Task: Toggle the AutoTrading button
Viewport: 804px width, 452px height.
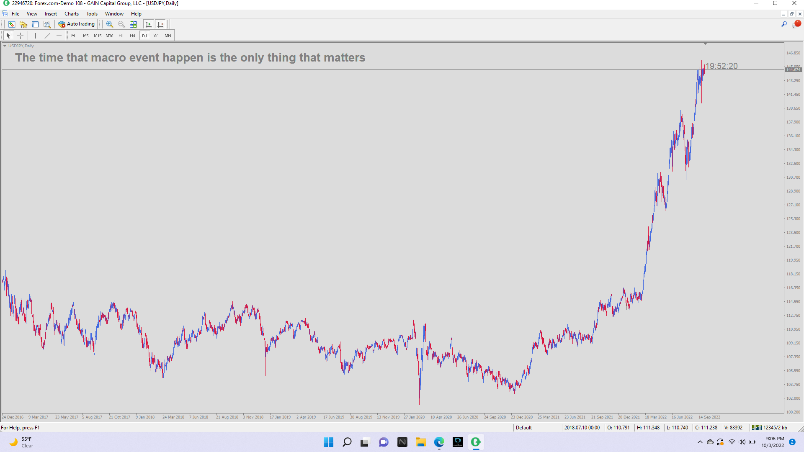Action: pos(77,24)
